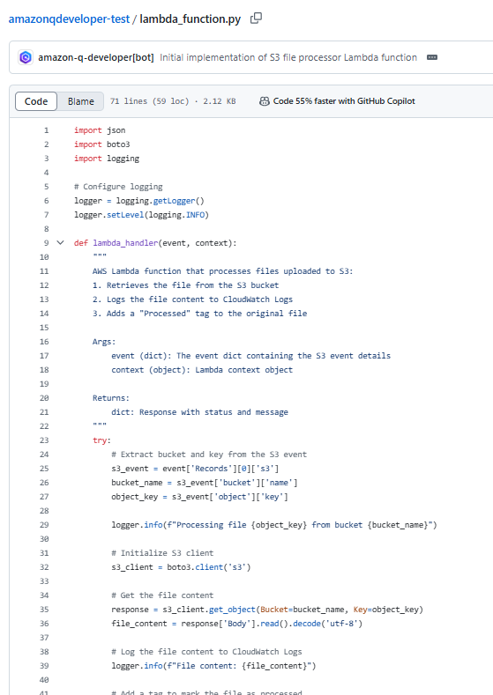Copy file path using the copy icon

(x=256, y=18)
